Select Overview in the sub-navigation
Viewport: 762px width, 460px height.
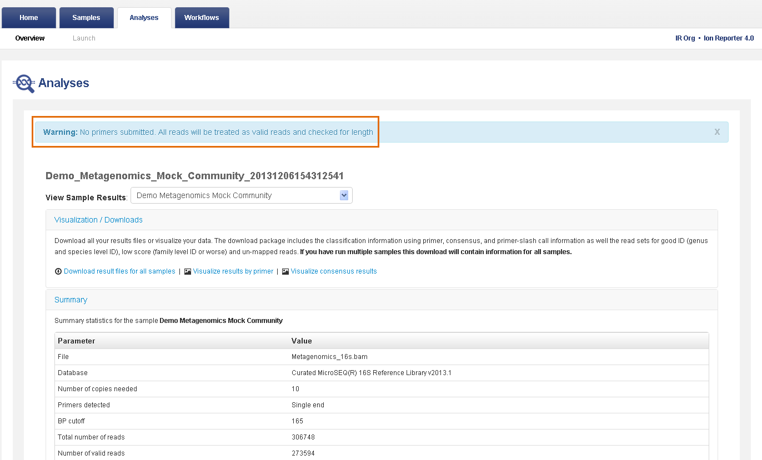(x=30, y=38)
